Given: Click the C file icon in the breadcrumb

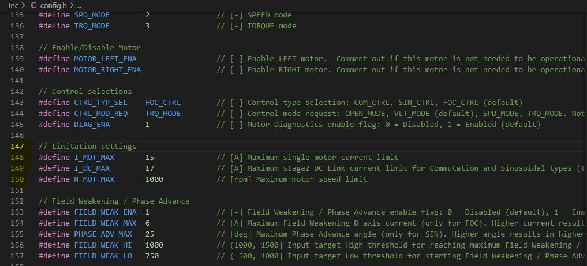Looking at the screenshot, I should click(33, 5).
